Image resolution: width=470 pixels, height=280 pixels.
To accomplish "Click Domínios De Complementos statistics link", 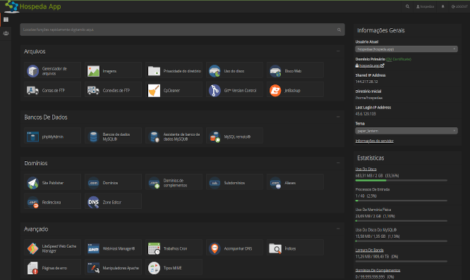I will (x=378, y=270).
